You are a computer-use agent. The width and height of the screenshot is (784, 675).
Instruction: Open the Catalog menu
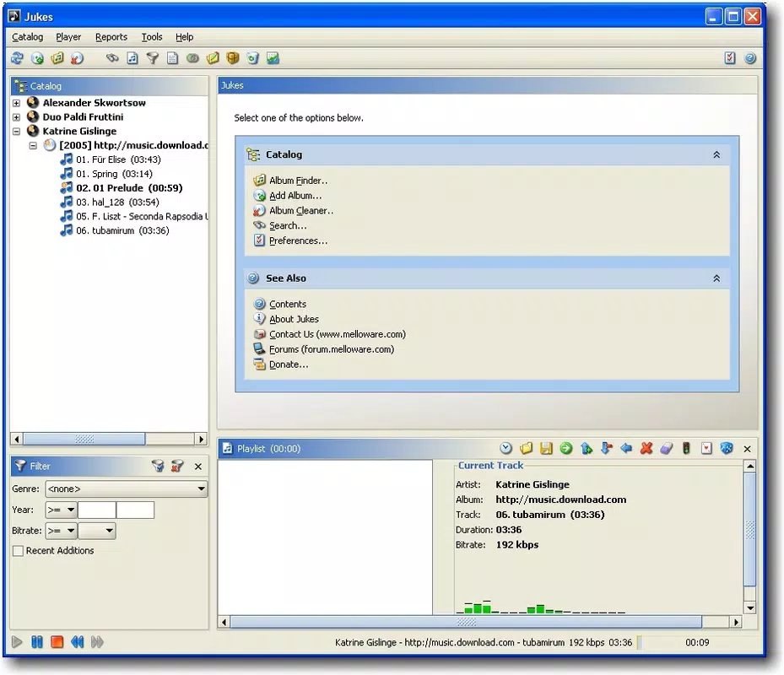tap(28, 37)
